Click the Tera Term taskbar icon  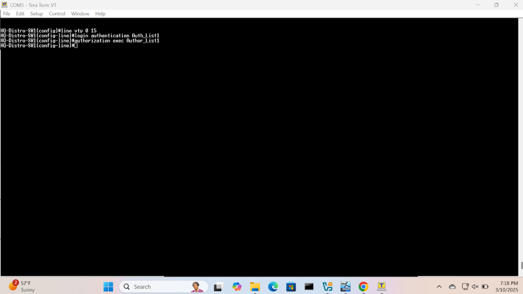tap(381, 287)
